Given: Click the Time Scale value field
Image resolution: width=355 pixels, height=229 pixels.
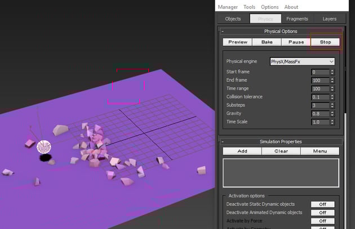Looking at the screenshot, I should click(320, 122).
